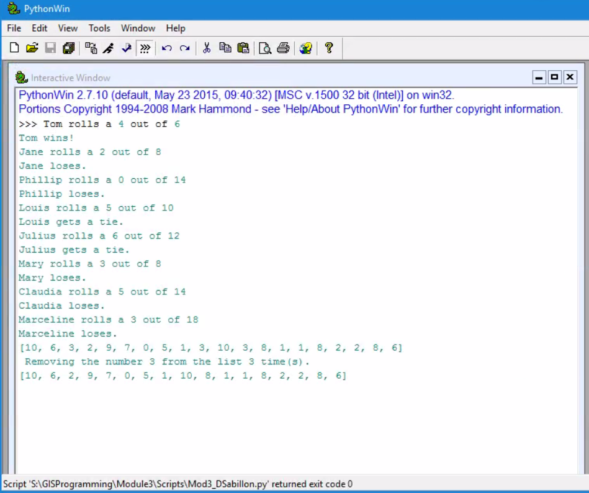Click the Open file folder icon
The width and height of the screenshot is (589, 493).
coord(32,48)
